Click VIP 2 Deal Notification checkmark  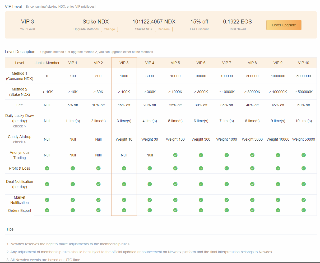click(98, 184)
